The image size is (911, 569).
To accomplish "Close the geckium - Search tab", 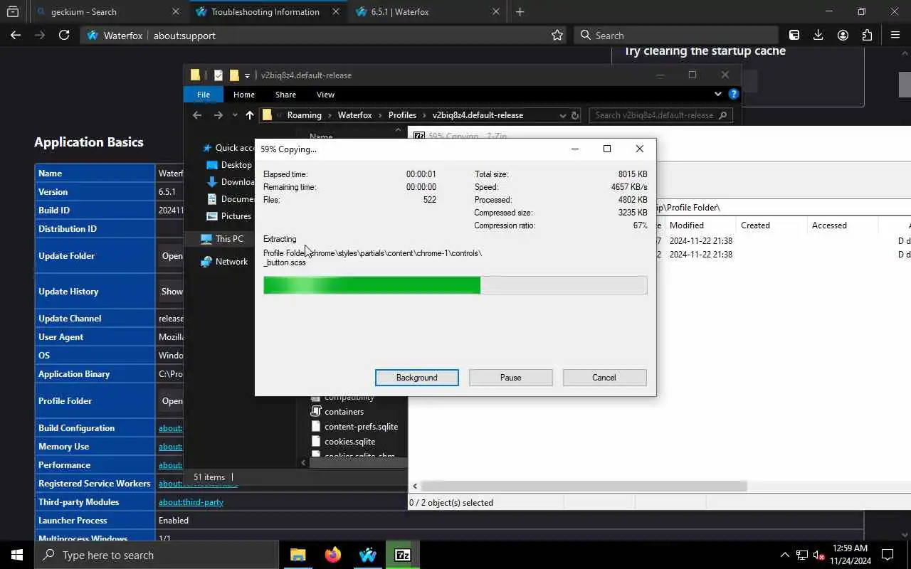I will [x=176, y=11].
